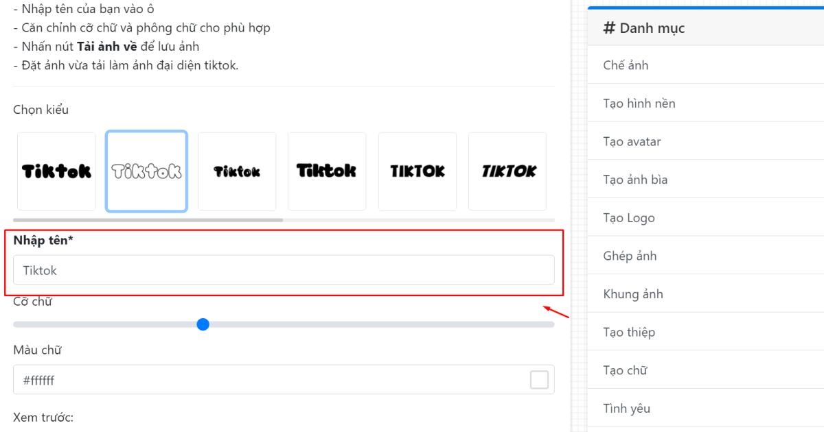Screen dimensions: 824x432
Task: Open the Tạo chữ category
Action: tap(626, 371)
